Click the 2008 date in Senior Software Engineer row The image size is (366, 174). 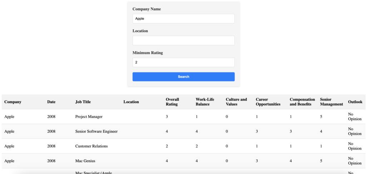[51, 132]
